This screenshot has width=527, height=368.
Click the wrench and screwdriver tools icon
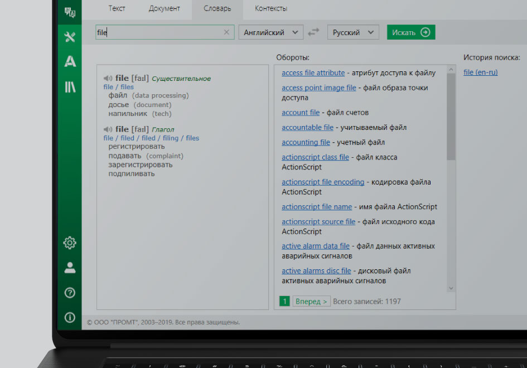click(70, 37)
